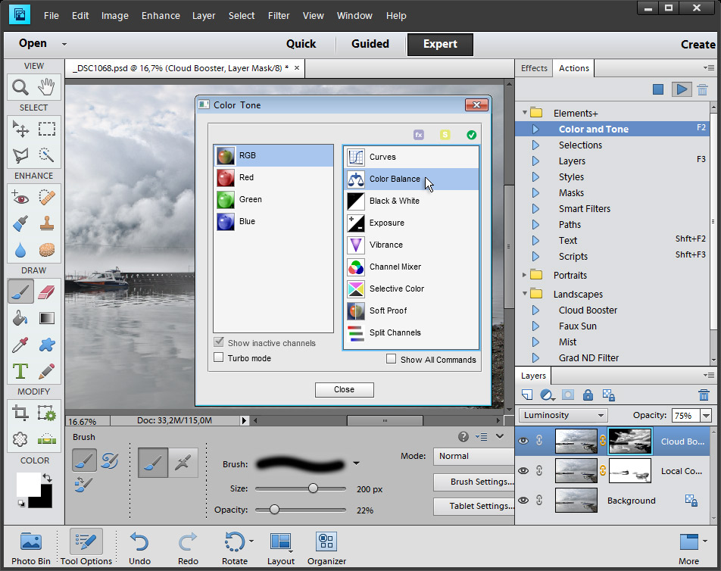Select the Paint Bucket tool

(x=20, y=318)
